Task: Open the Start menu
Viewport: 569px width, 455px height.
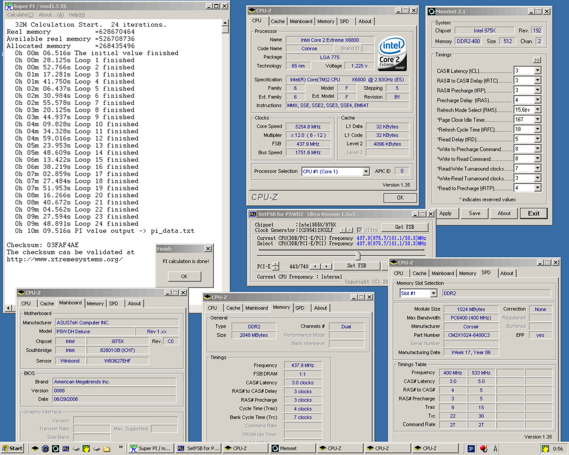Action: pos(12,448)
